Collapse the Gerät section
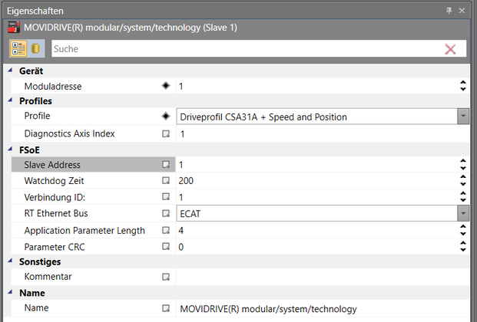This screenshot has height=322, width=477. point(10,71)
